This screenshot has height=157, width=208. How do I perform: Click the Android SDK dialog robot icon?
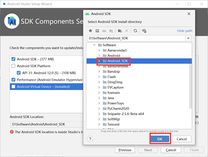coord(87,14)
